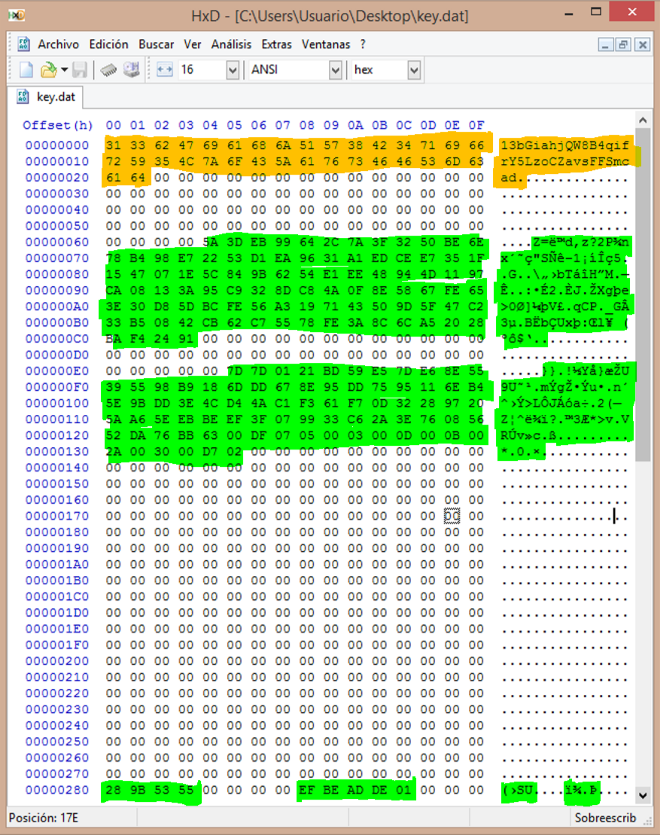Click the bytes-per-row width icon
The image size is (660, 835).
tap(165, 70)
